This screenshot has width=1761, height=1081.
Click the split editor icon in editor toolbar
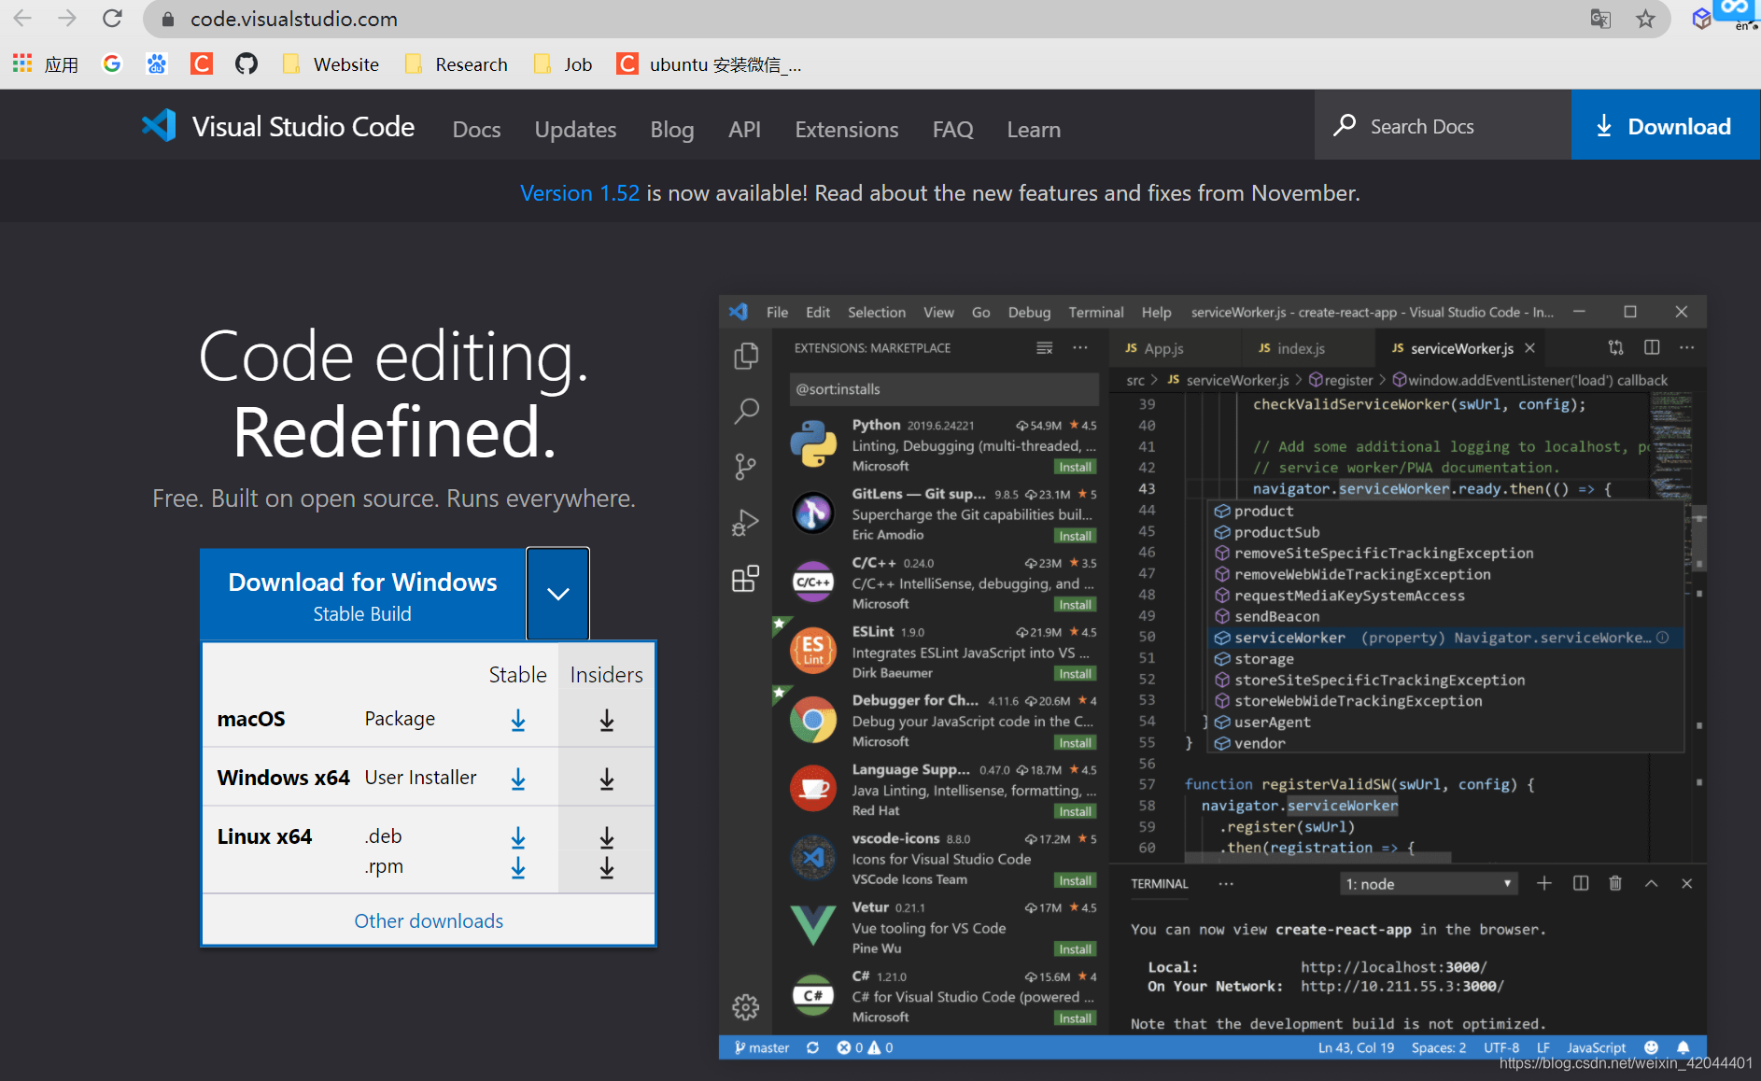1652,347
